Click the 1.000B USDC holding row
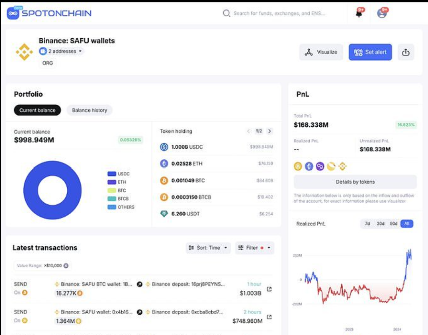 pyautogui.click(x=216, y=147)
